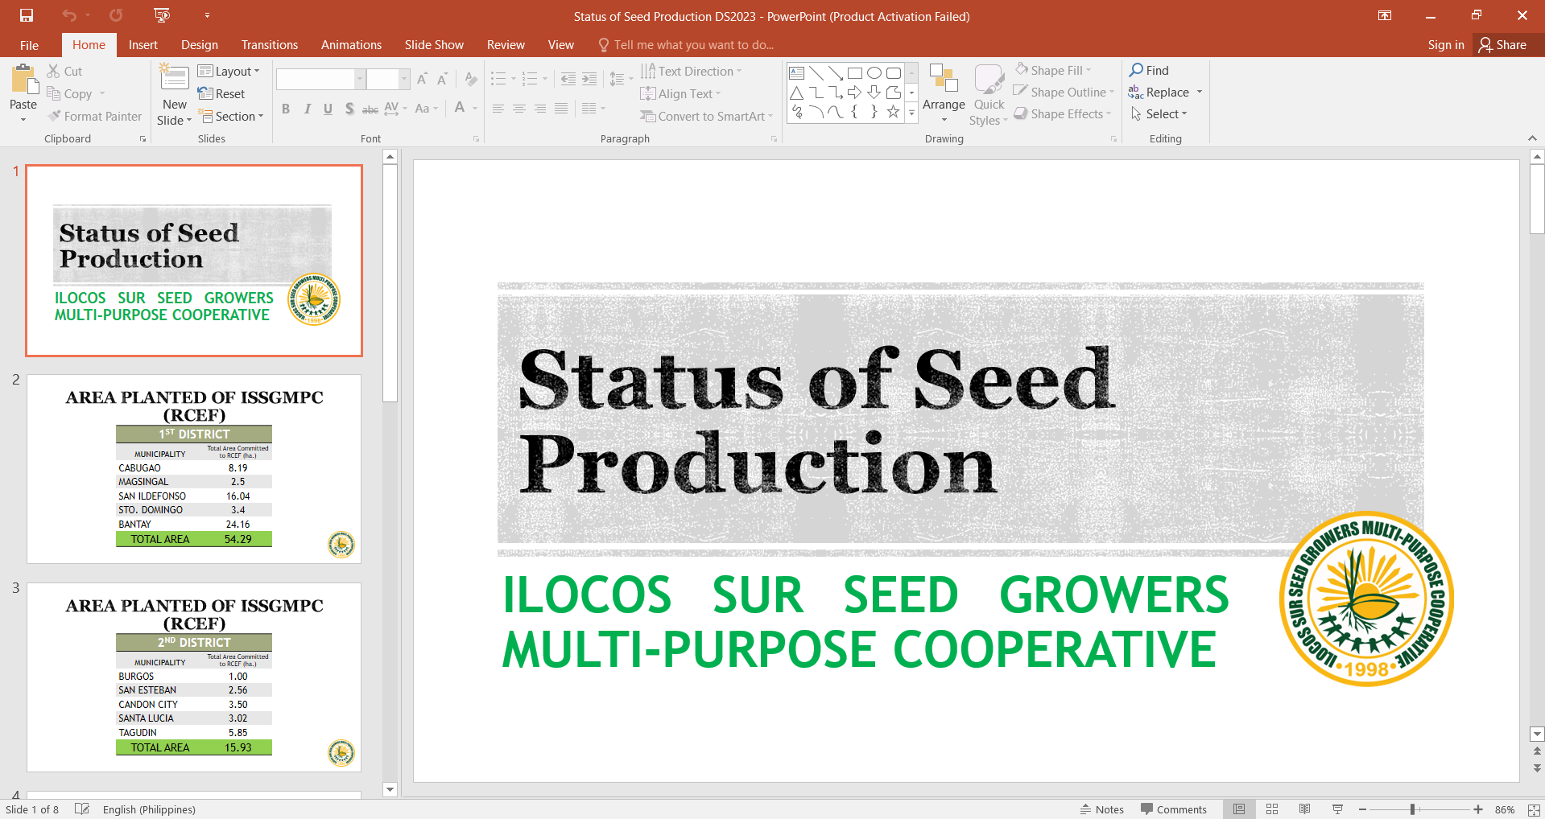Toggle Bold formatting
This screenshot has width=1545, height=819.
coord(286,109)
